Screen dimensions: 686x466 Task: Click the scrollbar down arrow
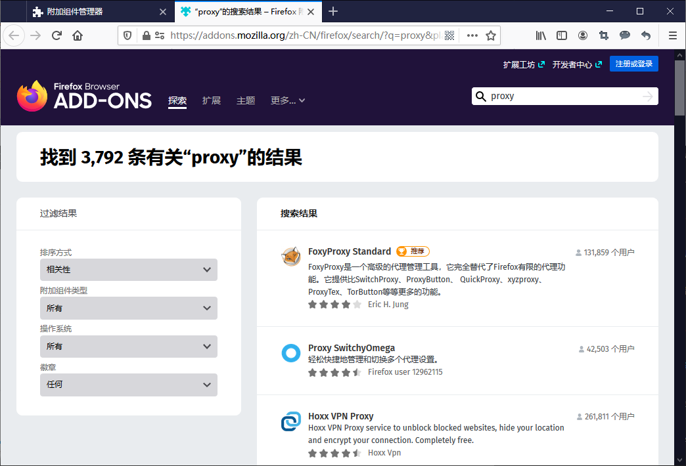[x=679, y=460]
